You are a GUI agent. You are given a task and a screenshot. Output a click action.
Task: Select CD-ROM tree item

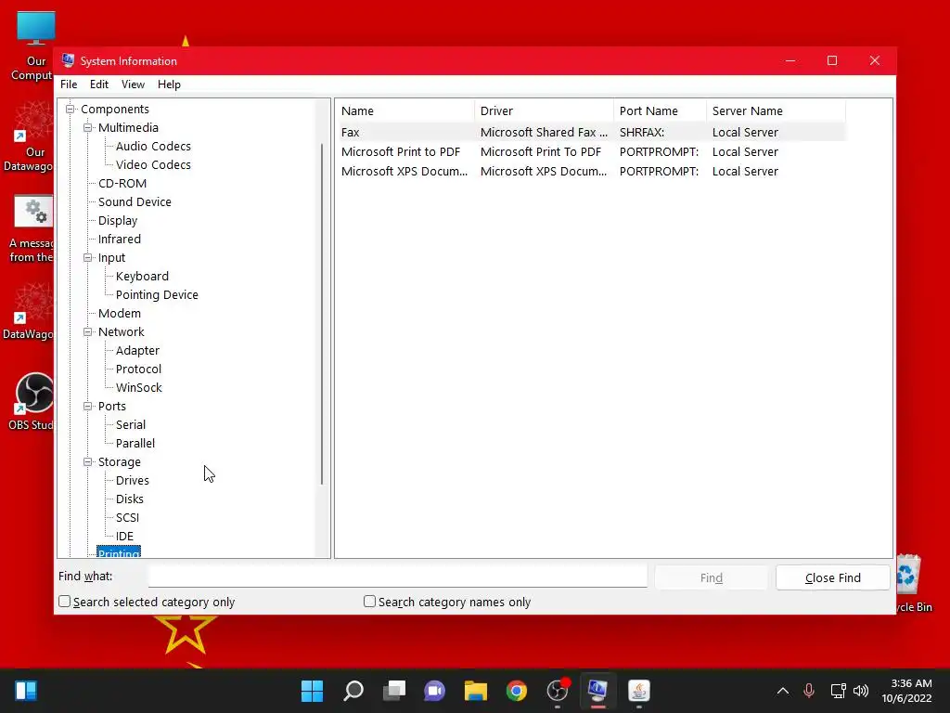122,184
